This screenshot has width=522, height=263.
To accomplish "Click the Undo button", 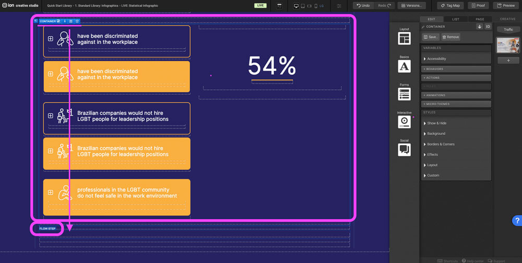I will click(363, 6).
